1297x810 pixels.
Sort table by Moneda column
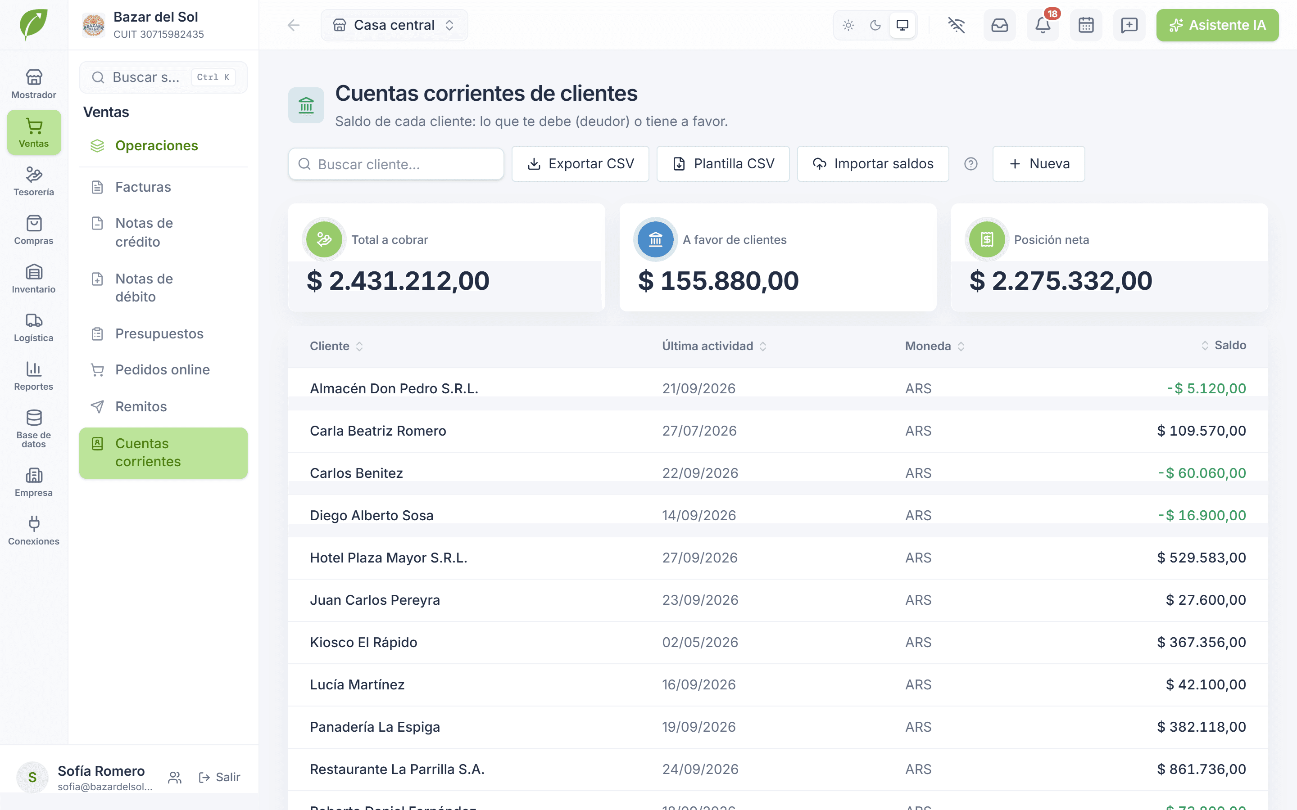point(935,346)
